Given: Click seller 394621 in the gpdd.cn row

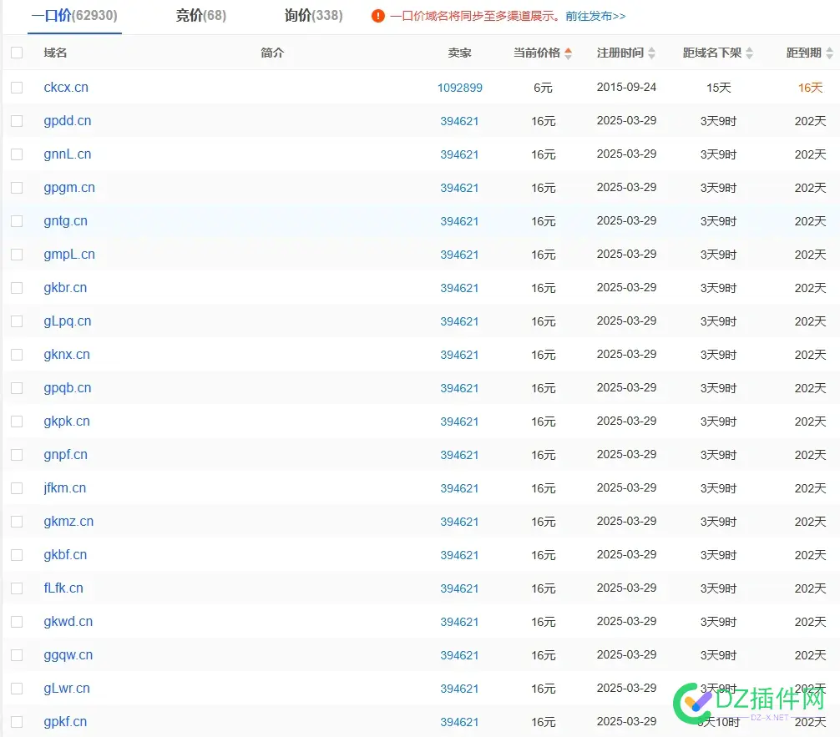Looking at the screenshot, I should point(460,120).
